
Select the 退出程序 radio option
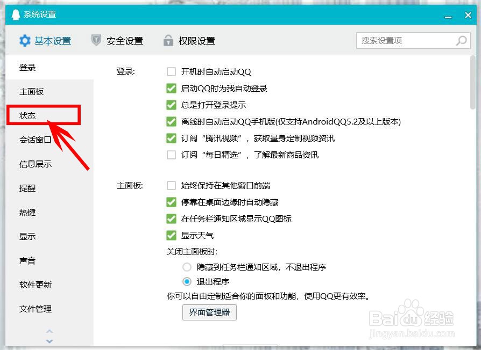187,281
